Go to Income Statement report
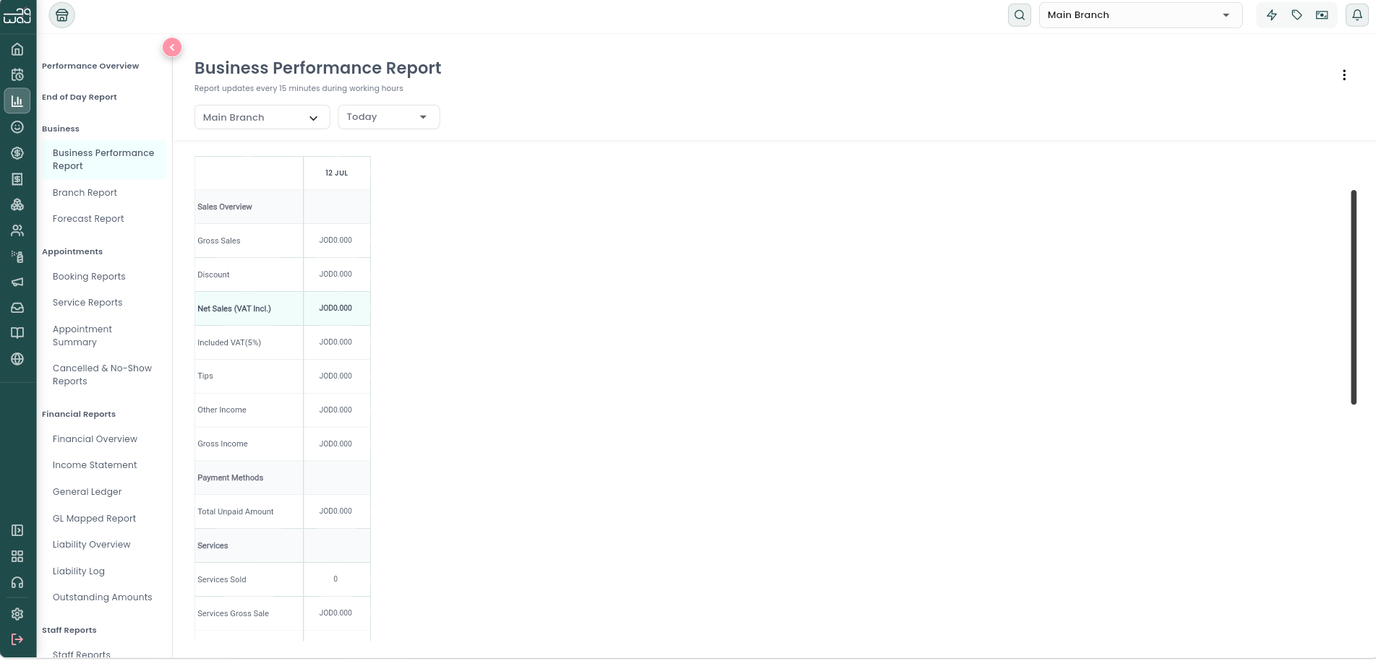 95,465
